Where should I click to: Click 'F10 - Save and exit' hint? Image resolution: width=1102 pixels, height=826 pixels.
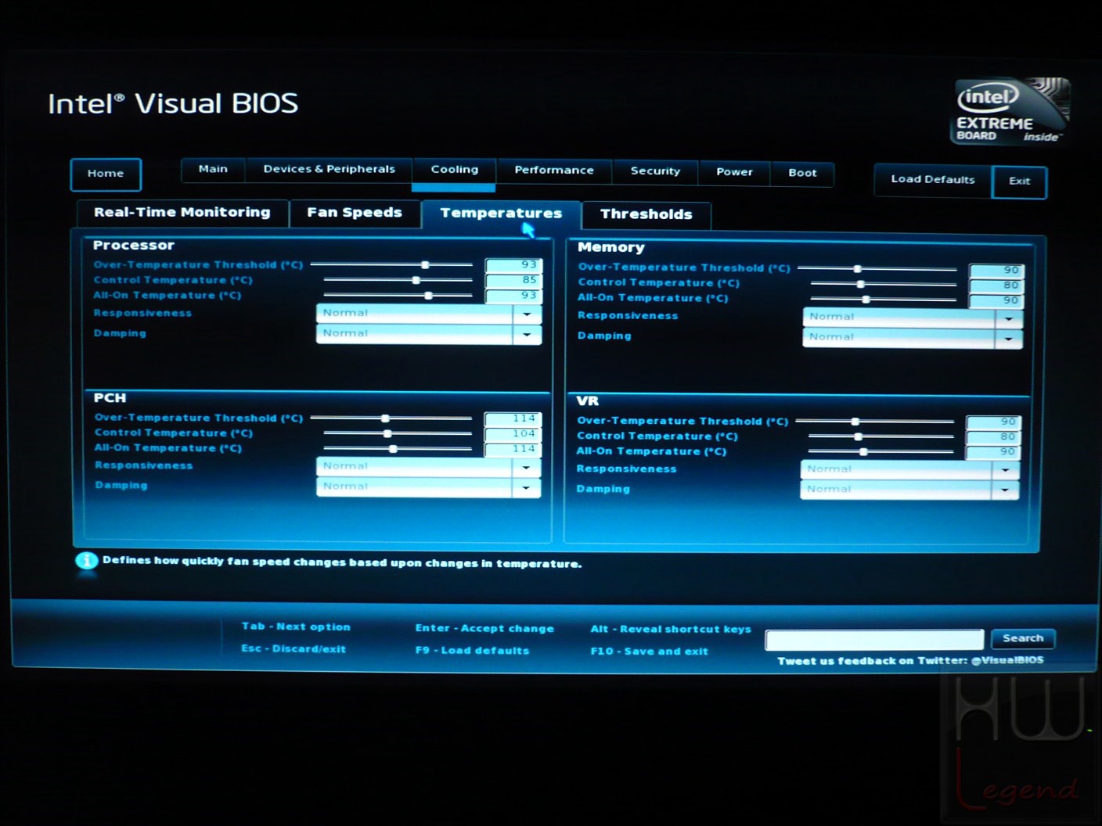649,651
